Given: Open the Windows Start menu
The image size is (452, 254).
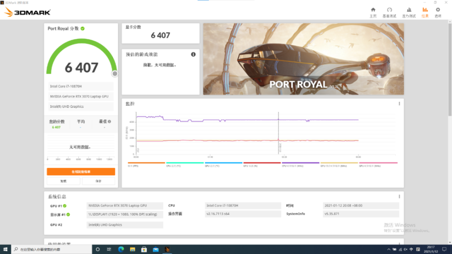Looking at the screenshot, I should pyautogui.click(x=5, y=249).
